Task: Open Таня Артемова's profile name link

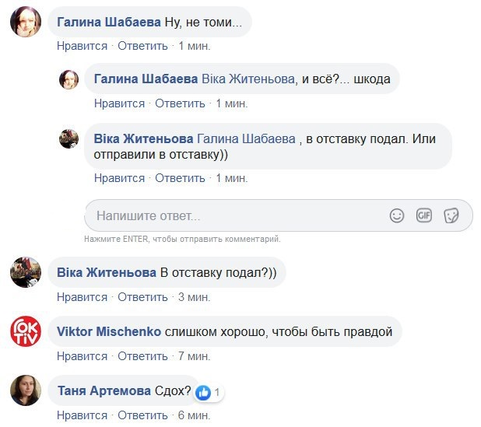Action: [104, 391]
